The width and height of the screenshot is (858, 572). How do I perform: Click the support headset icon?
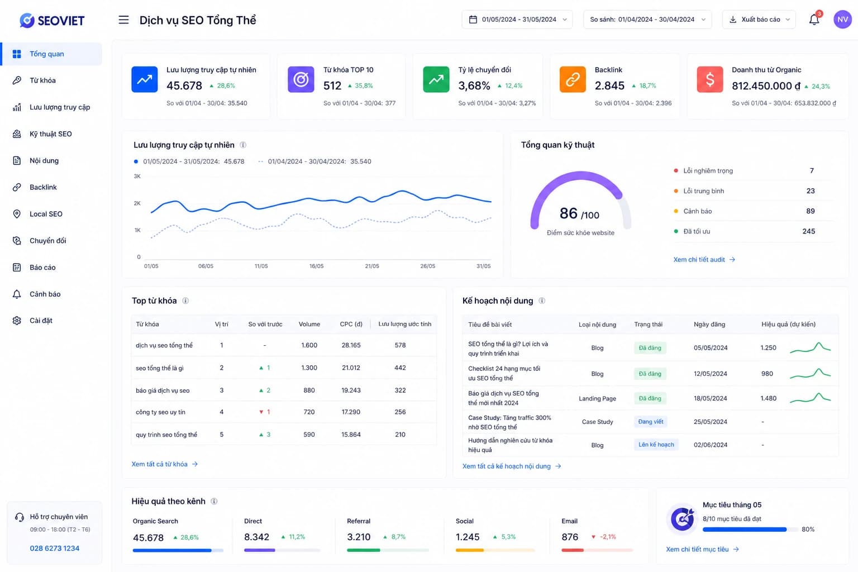click(20, 517)
